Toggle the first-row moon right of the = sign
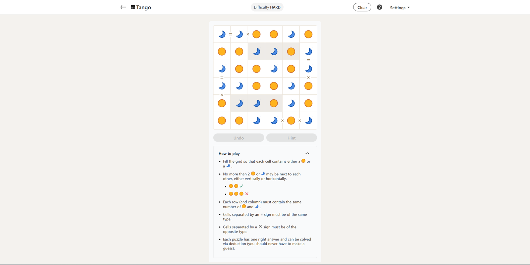The image size is (530, 265). pos(239,34)
